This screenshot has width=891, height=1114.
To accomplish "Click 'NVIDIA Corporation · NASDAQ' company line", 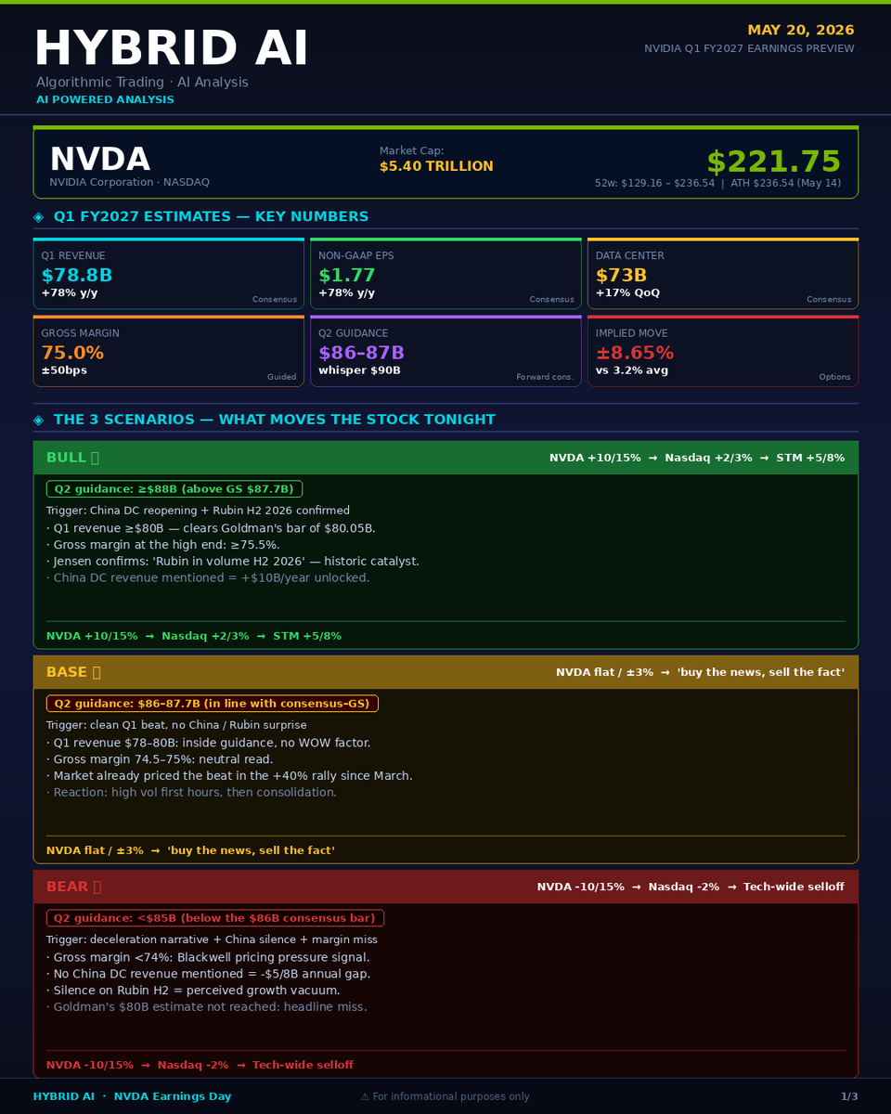I will (129, 182).
